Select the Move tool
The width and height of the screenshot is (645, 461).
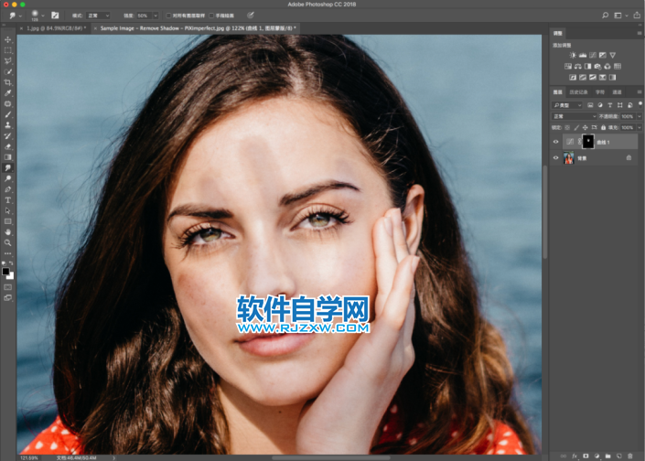(x=8, y=39)
